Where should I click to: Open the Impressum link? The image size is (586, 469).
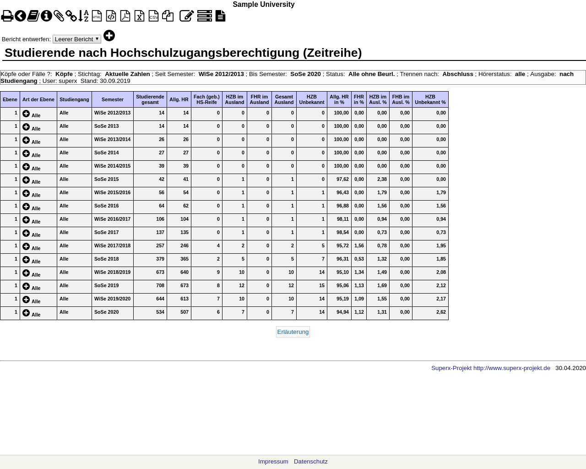pyautogui.click(x=273, y=461)
